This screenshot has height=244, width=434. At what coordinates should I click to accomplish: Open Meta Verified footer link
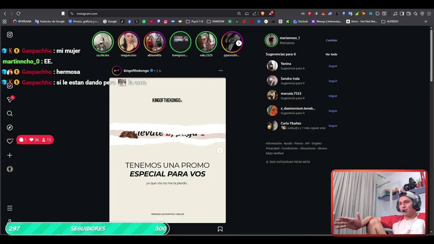pyautogui.click(x=275, y=153)
